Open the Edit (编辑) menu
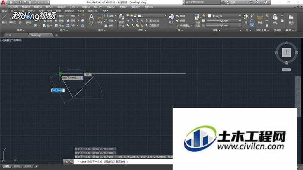 (26, 7)
